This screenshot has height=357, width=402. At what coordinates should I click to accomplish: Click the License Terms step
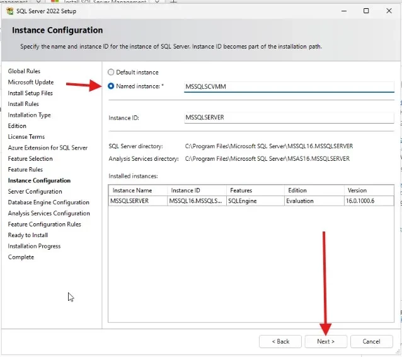(x=26, y=137)
